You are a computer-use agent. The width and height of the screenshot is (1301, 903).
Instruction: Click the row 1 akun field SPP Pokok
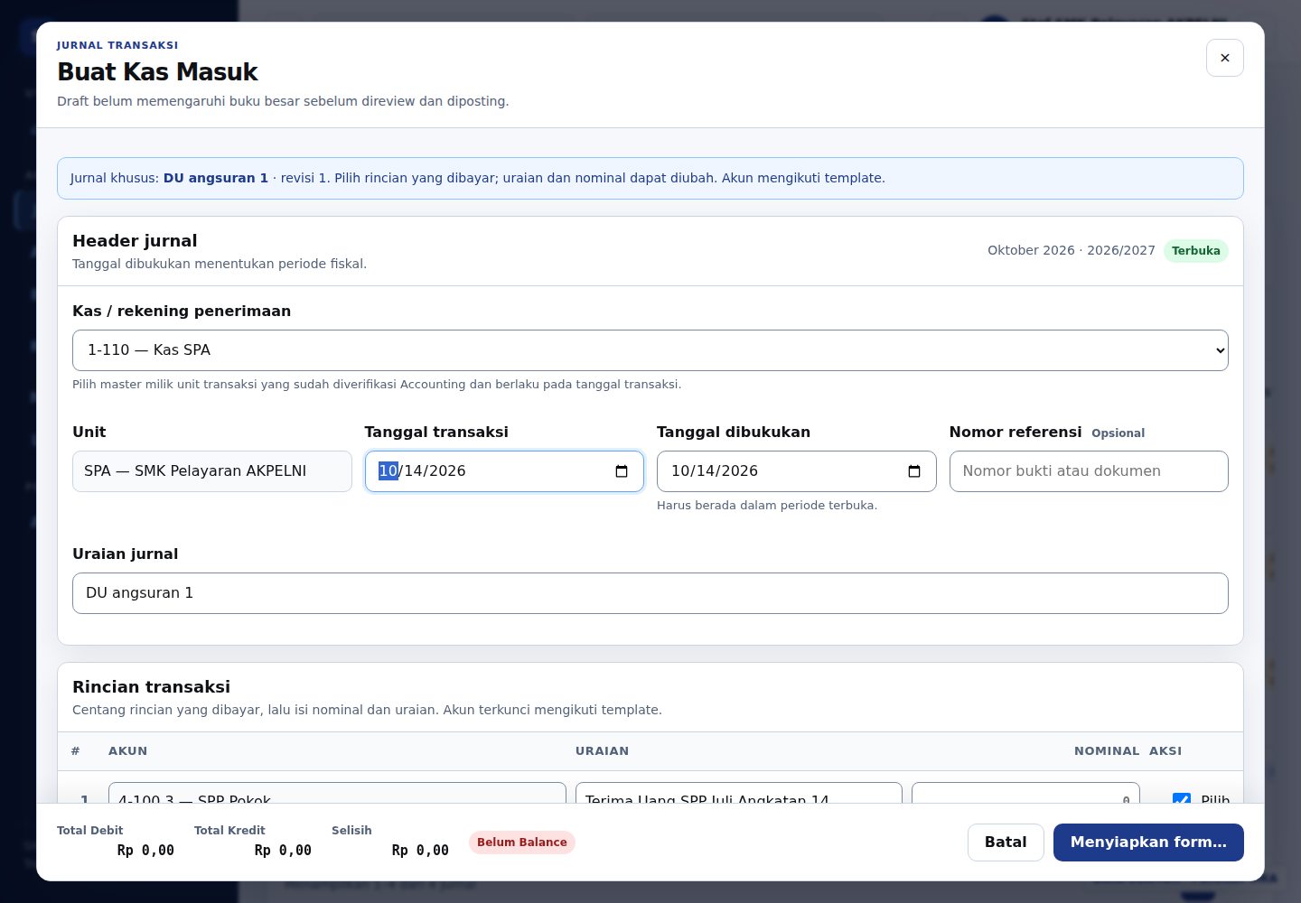(337, 794)
